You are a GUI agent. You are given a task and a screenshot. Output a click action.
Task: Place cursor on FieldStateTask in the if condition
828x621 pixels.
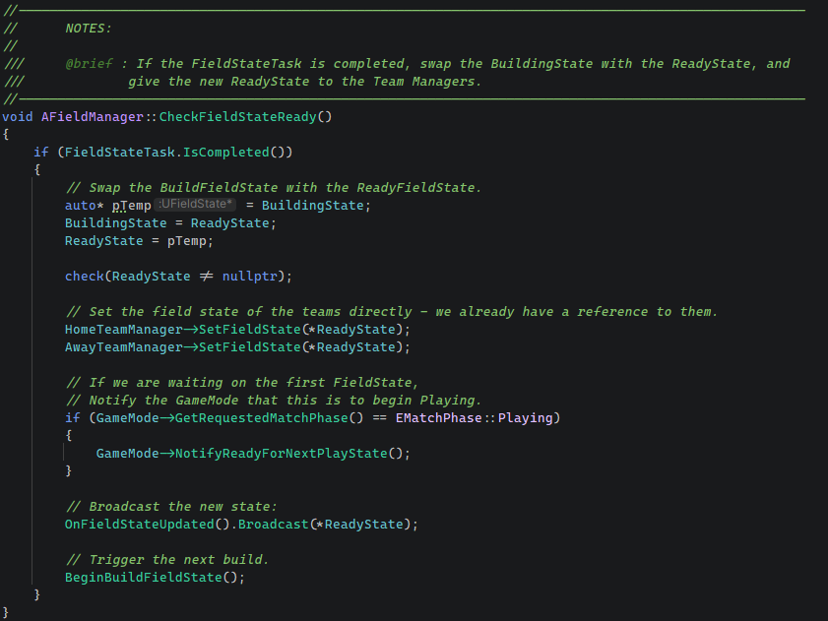tap(120, 153)
